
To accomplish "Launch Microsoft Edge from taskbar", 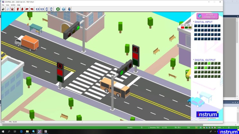I will [21, 131].
